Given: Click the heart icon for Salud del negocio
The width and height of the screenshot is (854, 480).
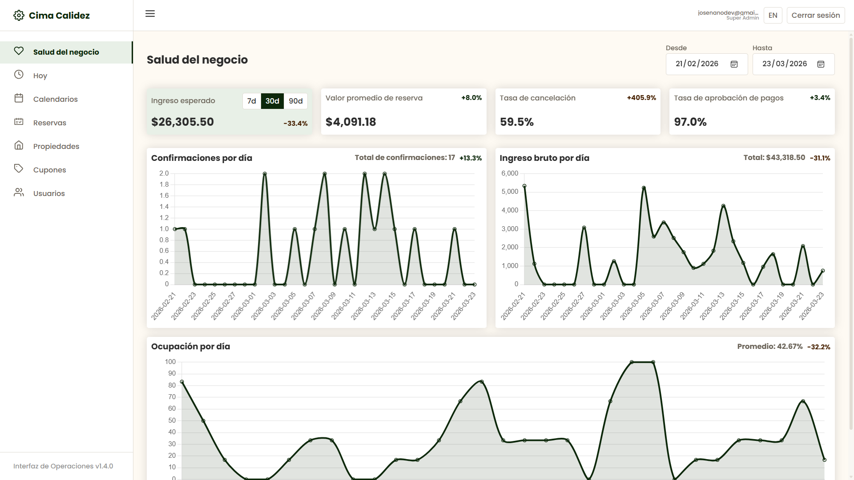Looking at the screenshot, I should pos(19,51).
